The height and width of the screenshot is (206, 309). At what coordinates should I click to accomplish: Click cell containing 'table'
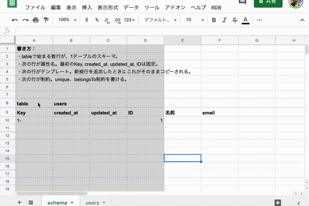[34, 104]
